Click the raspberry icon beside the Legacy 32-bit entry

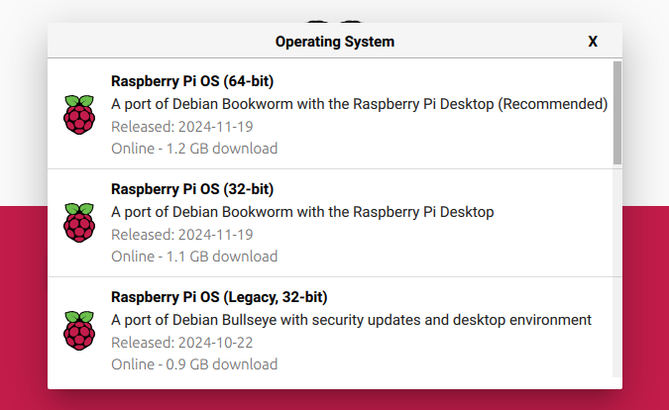(x=79, y=331)
